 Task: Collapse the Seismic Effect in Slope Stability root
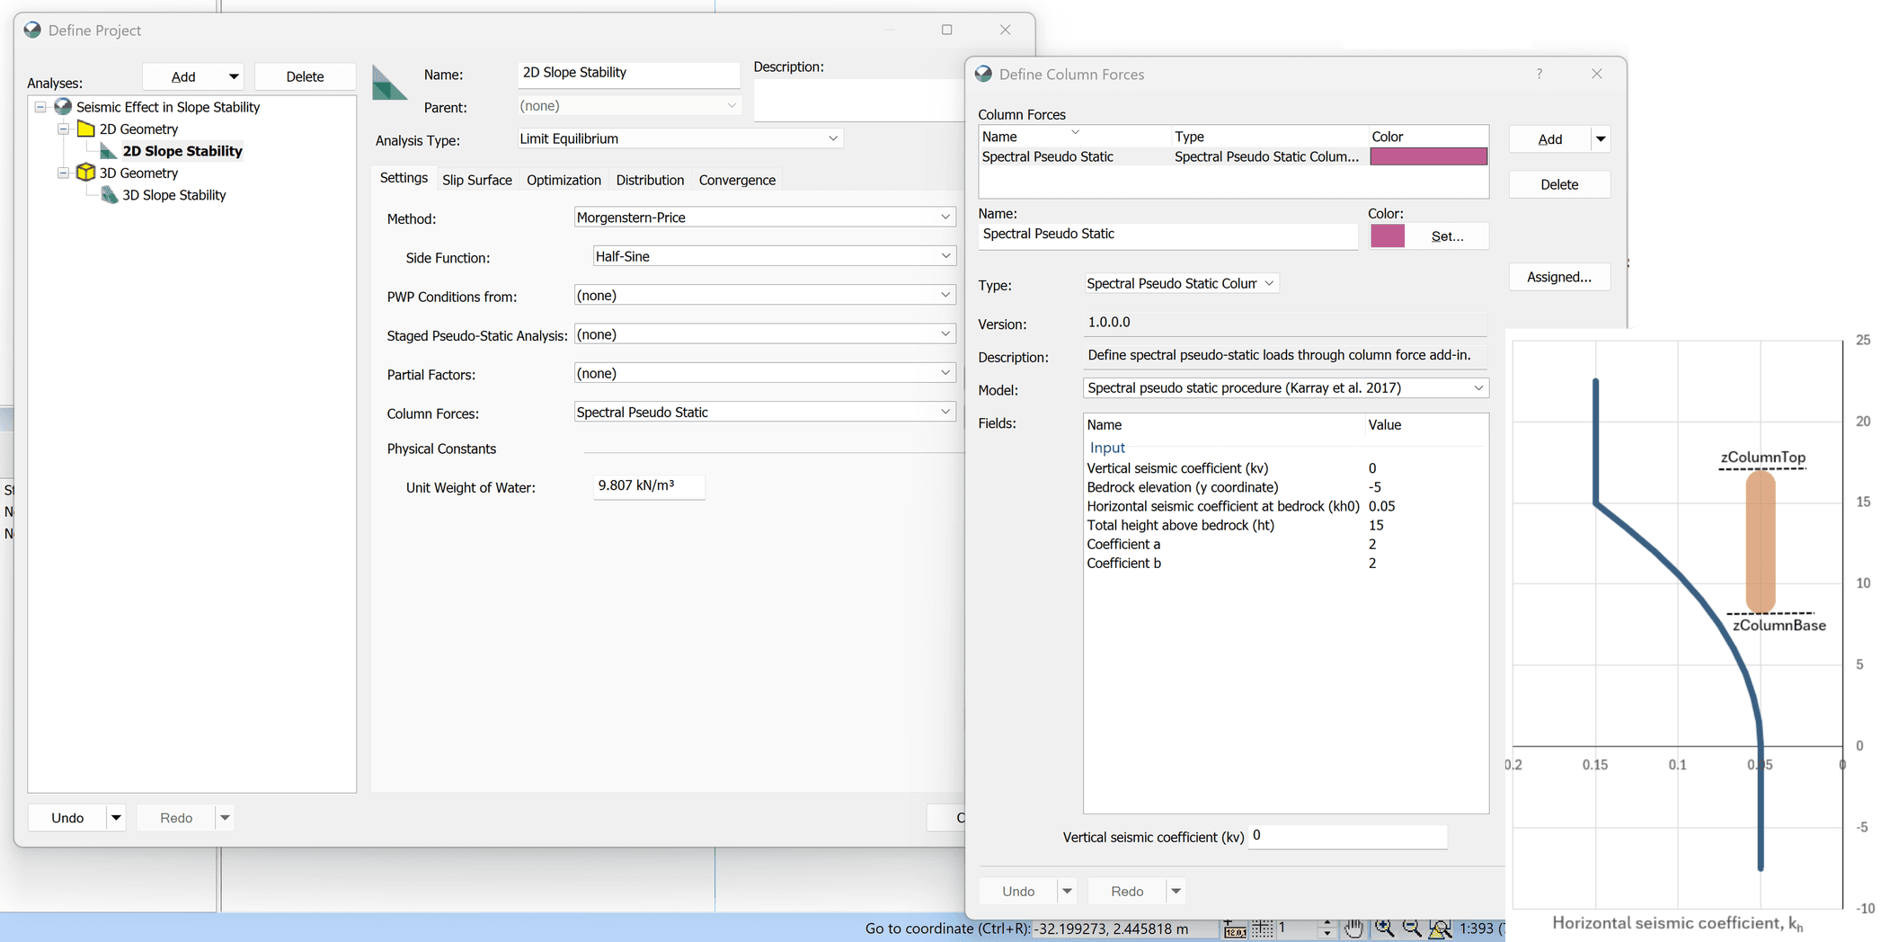click(x=40, y=107)
